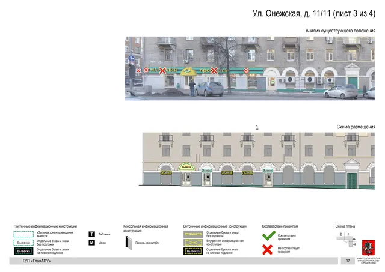
Task: Click the red X over the «Магнолия» sign
Action: (x=162, y=71)
